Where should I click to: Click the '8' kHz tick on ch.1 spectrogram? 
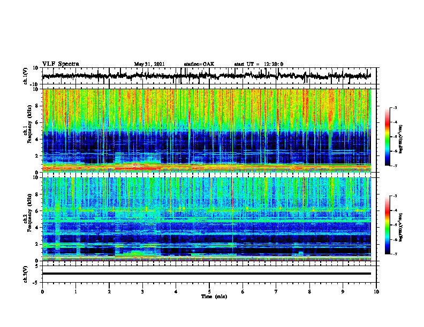(x=37, y=106)
